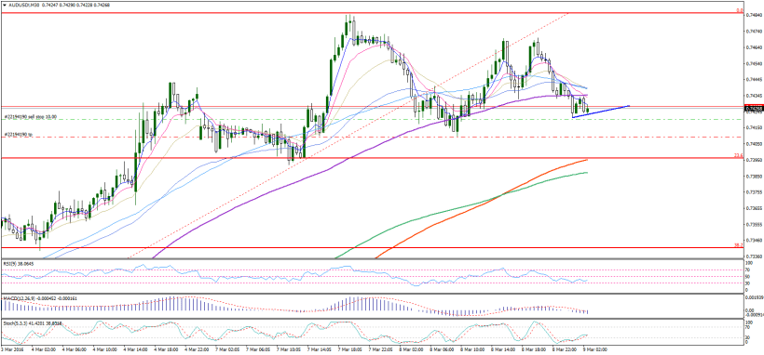The image size is (764, 355).
Task: Open the AUDUSD chart title dropdown arrow
Action: coord(4,4)
